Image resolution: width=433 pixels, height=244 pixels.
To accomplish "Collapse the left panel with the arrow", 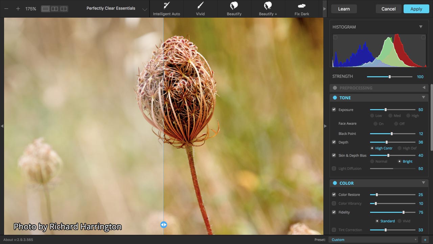I will point(2,126).
